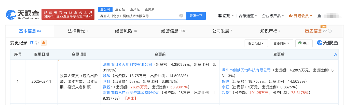The image size is (344, 105).
Task: Click the crown icon for 开通会员
Action: 291,16
